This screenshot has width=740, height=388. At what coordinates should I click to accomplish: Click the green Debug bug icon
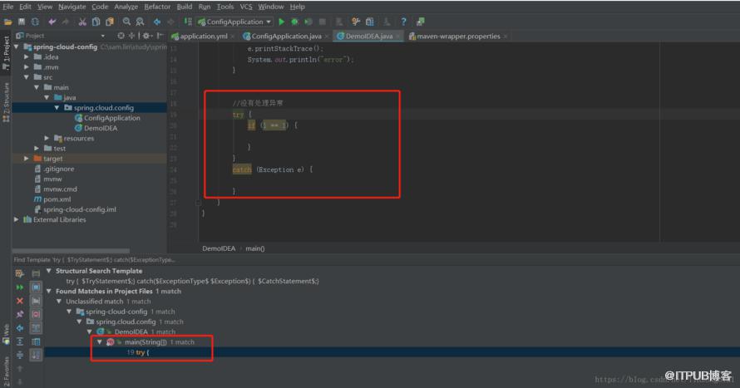[295, 22]
